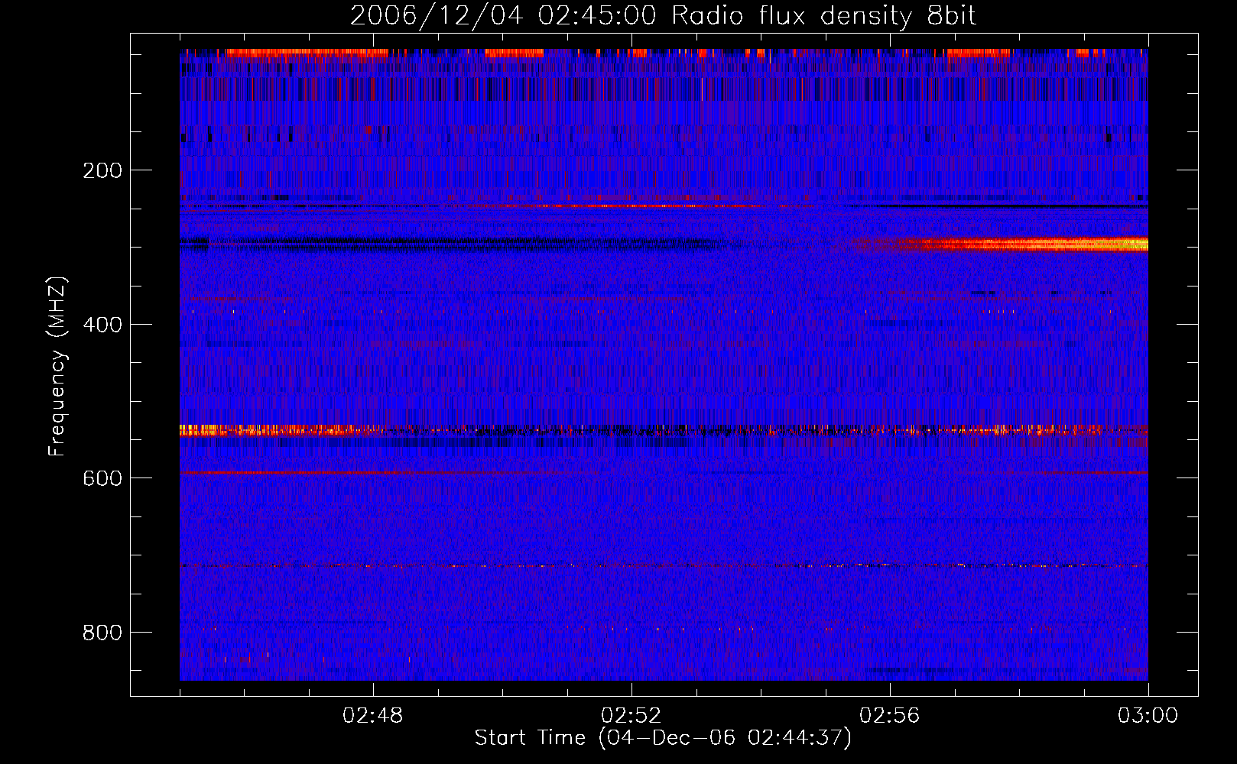This screenshot has height=764, width=1237.
Task: Click the 02:48 time tick label
Action: tap(373, 716)
